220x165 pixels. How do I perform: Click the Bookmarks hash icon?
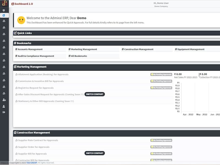15,43
